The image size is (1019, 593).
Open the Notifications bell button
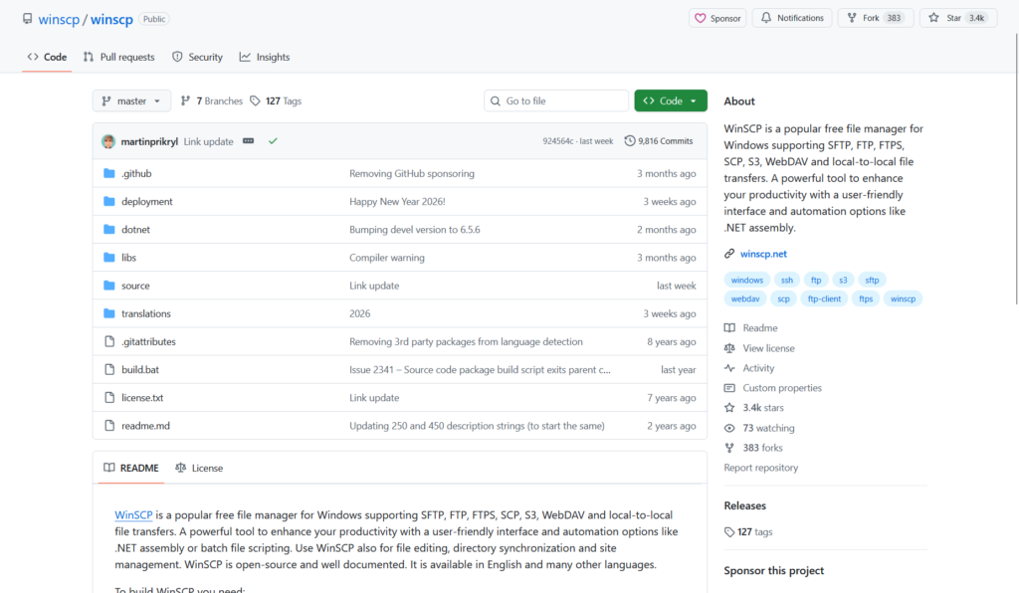tap(792, 18)
